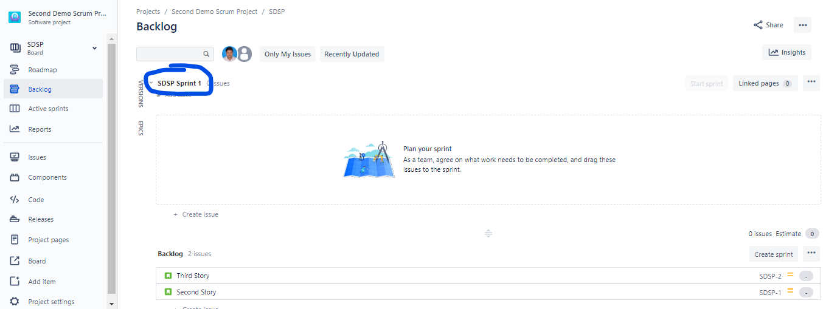
Task: Click the Project settings gear icon
Action: [x=15, y=302]
